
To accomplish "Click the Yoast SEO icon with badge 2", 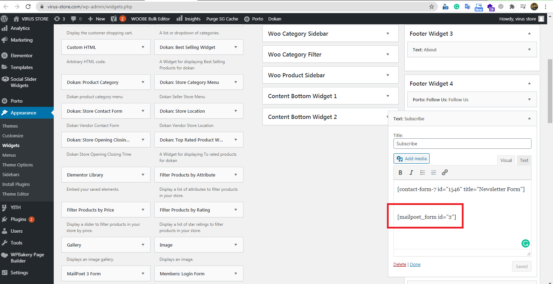I will tap(118, 19).
